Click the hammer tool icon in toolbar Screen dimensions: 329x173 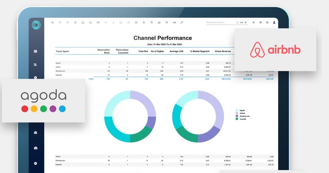click(182, 22)
